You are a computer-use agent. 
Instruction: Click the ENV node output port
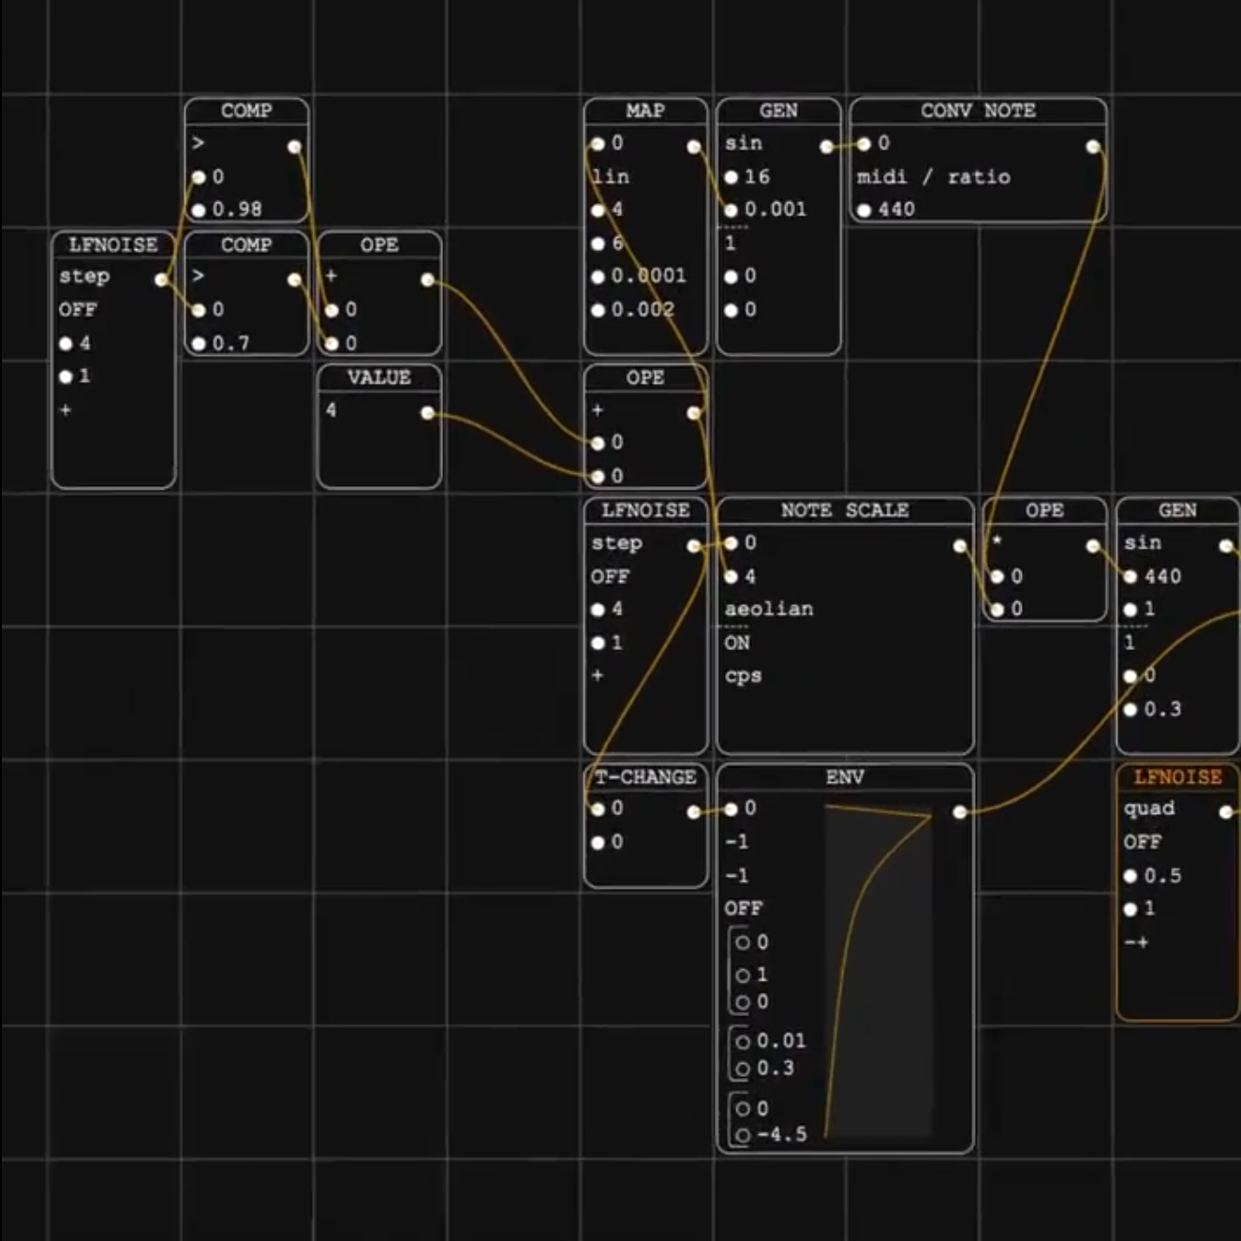point(959,812)
